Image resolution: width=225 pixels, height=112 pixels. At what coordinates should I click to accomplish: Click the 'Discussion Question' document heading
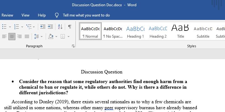pyautogui.click(x=102, y=72)
